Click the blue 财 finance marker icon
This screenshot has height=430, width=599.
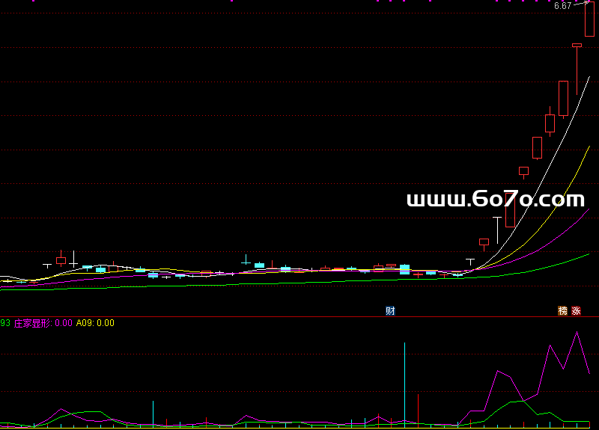(x=390, y=311)
